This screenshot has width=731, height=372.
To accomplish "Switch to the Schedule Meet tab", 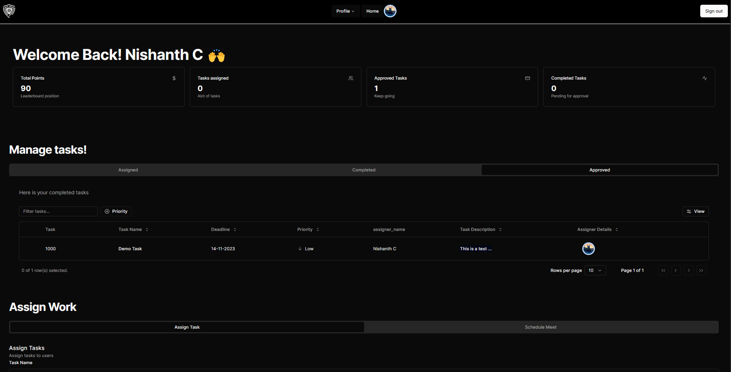I will (x=540, y=327).
